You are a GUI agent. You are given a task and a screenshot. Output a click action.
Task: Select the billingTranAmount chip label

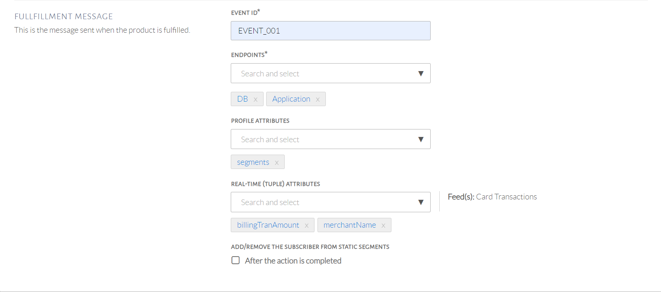coord(268,225)
